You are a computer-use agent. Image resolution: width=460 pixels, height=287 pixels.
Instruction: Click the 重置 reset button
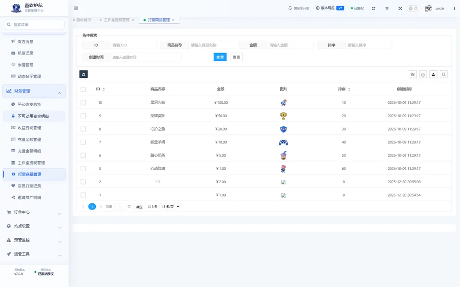point(236,57)
